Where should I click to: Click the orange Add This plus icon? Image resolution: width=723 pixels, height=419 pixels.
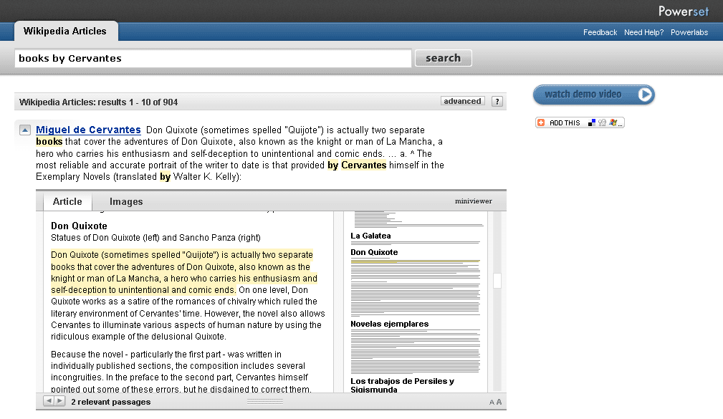pyautogui.click(x=541, y=122)
